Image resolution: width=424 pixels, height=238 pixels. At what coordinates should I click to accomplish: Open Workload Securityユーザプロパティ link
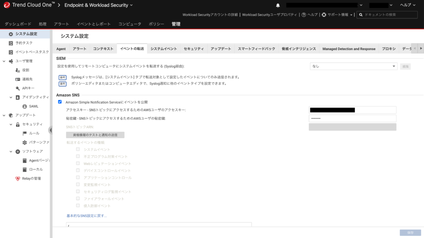click(269, 15)
